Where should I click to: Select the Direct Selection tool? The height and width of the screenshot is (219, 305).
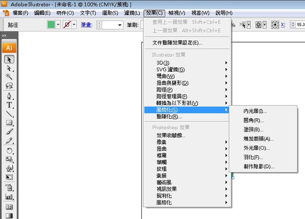[x=9, y=68]
